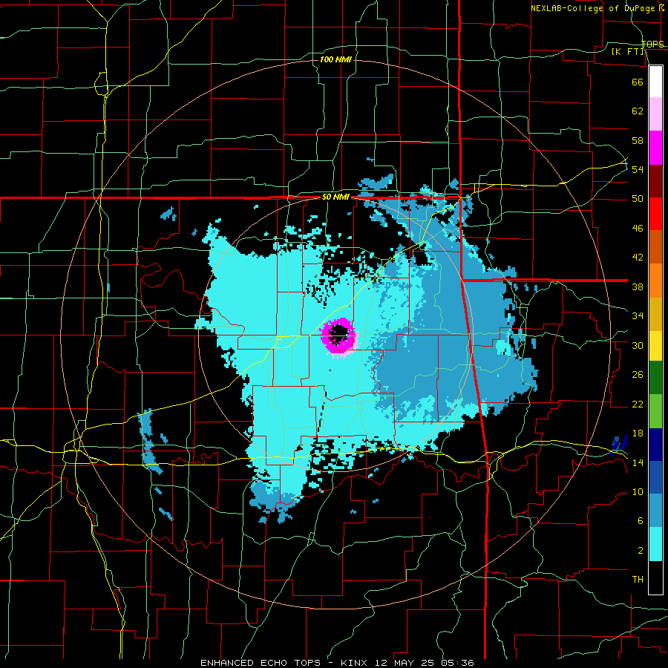Select the light blue legend swatch

tap(655, 511)
